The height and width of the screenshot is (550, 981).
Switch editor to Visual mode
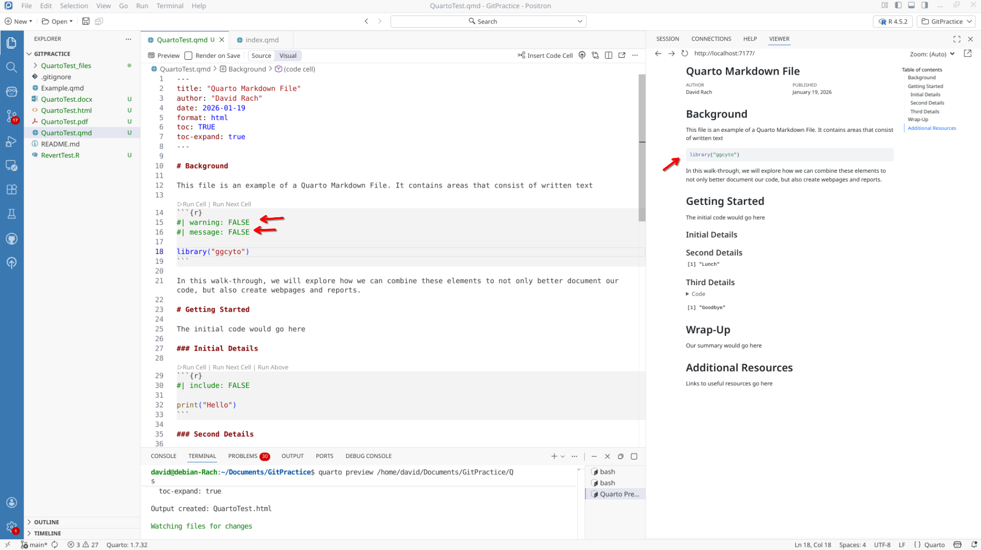click(x=287, y=56)
